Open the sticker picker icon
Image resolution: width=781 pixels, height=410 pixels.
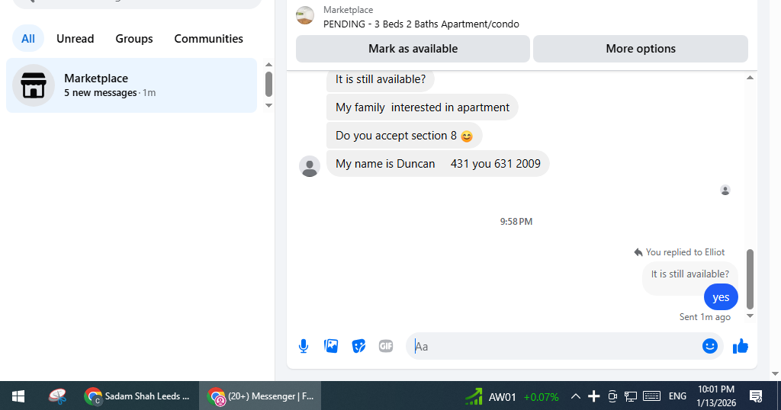click(x=358, y=346)
